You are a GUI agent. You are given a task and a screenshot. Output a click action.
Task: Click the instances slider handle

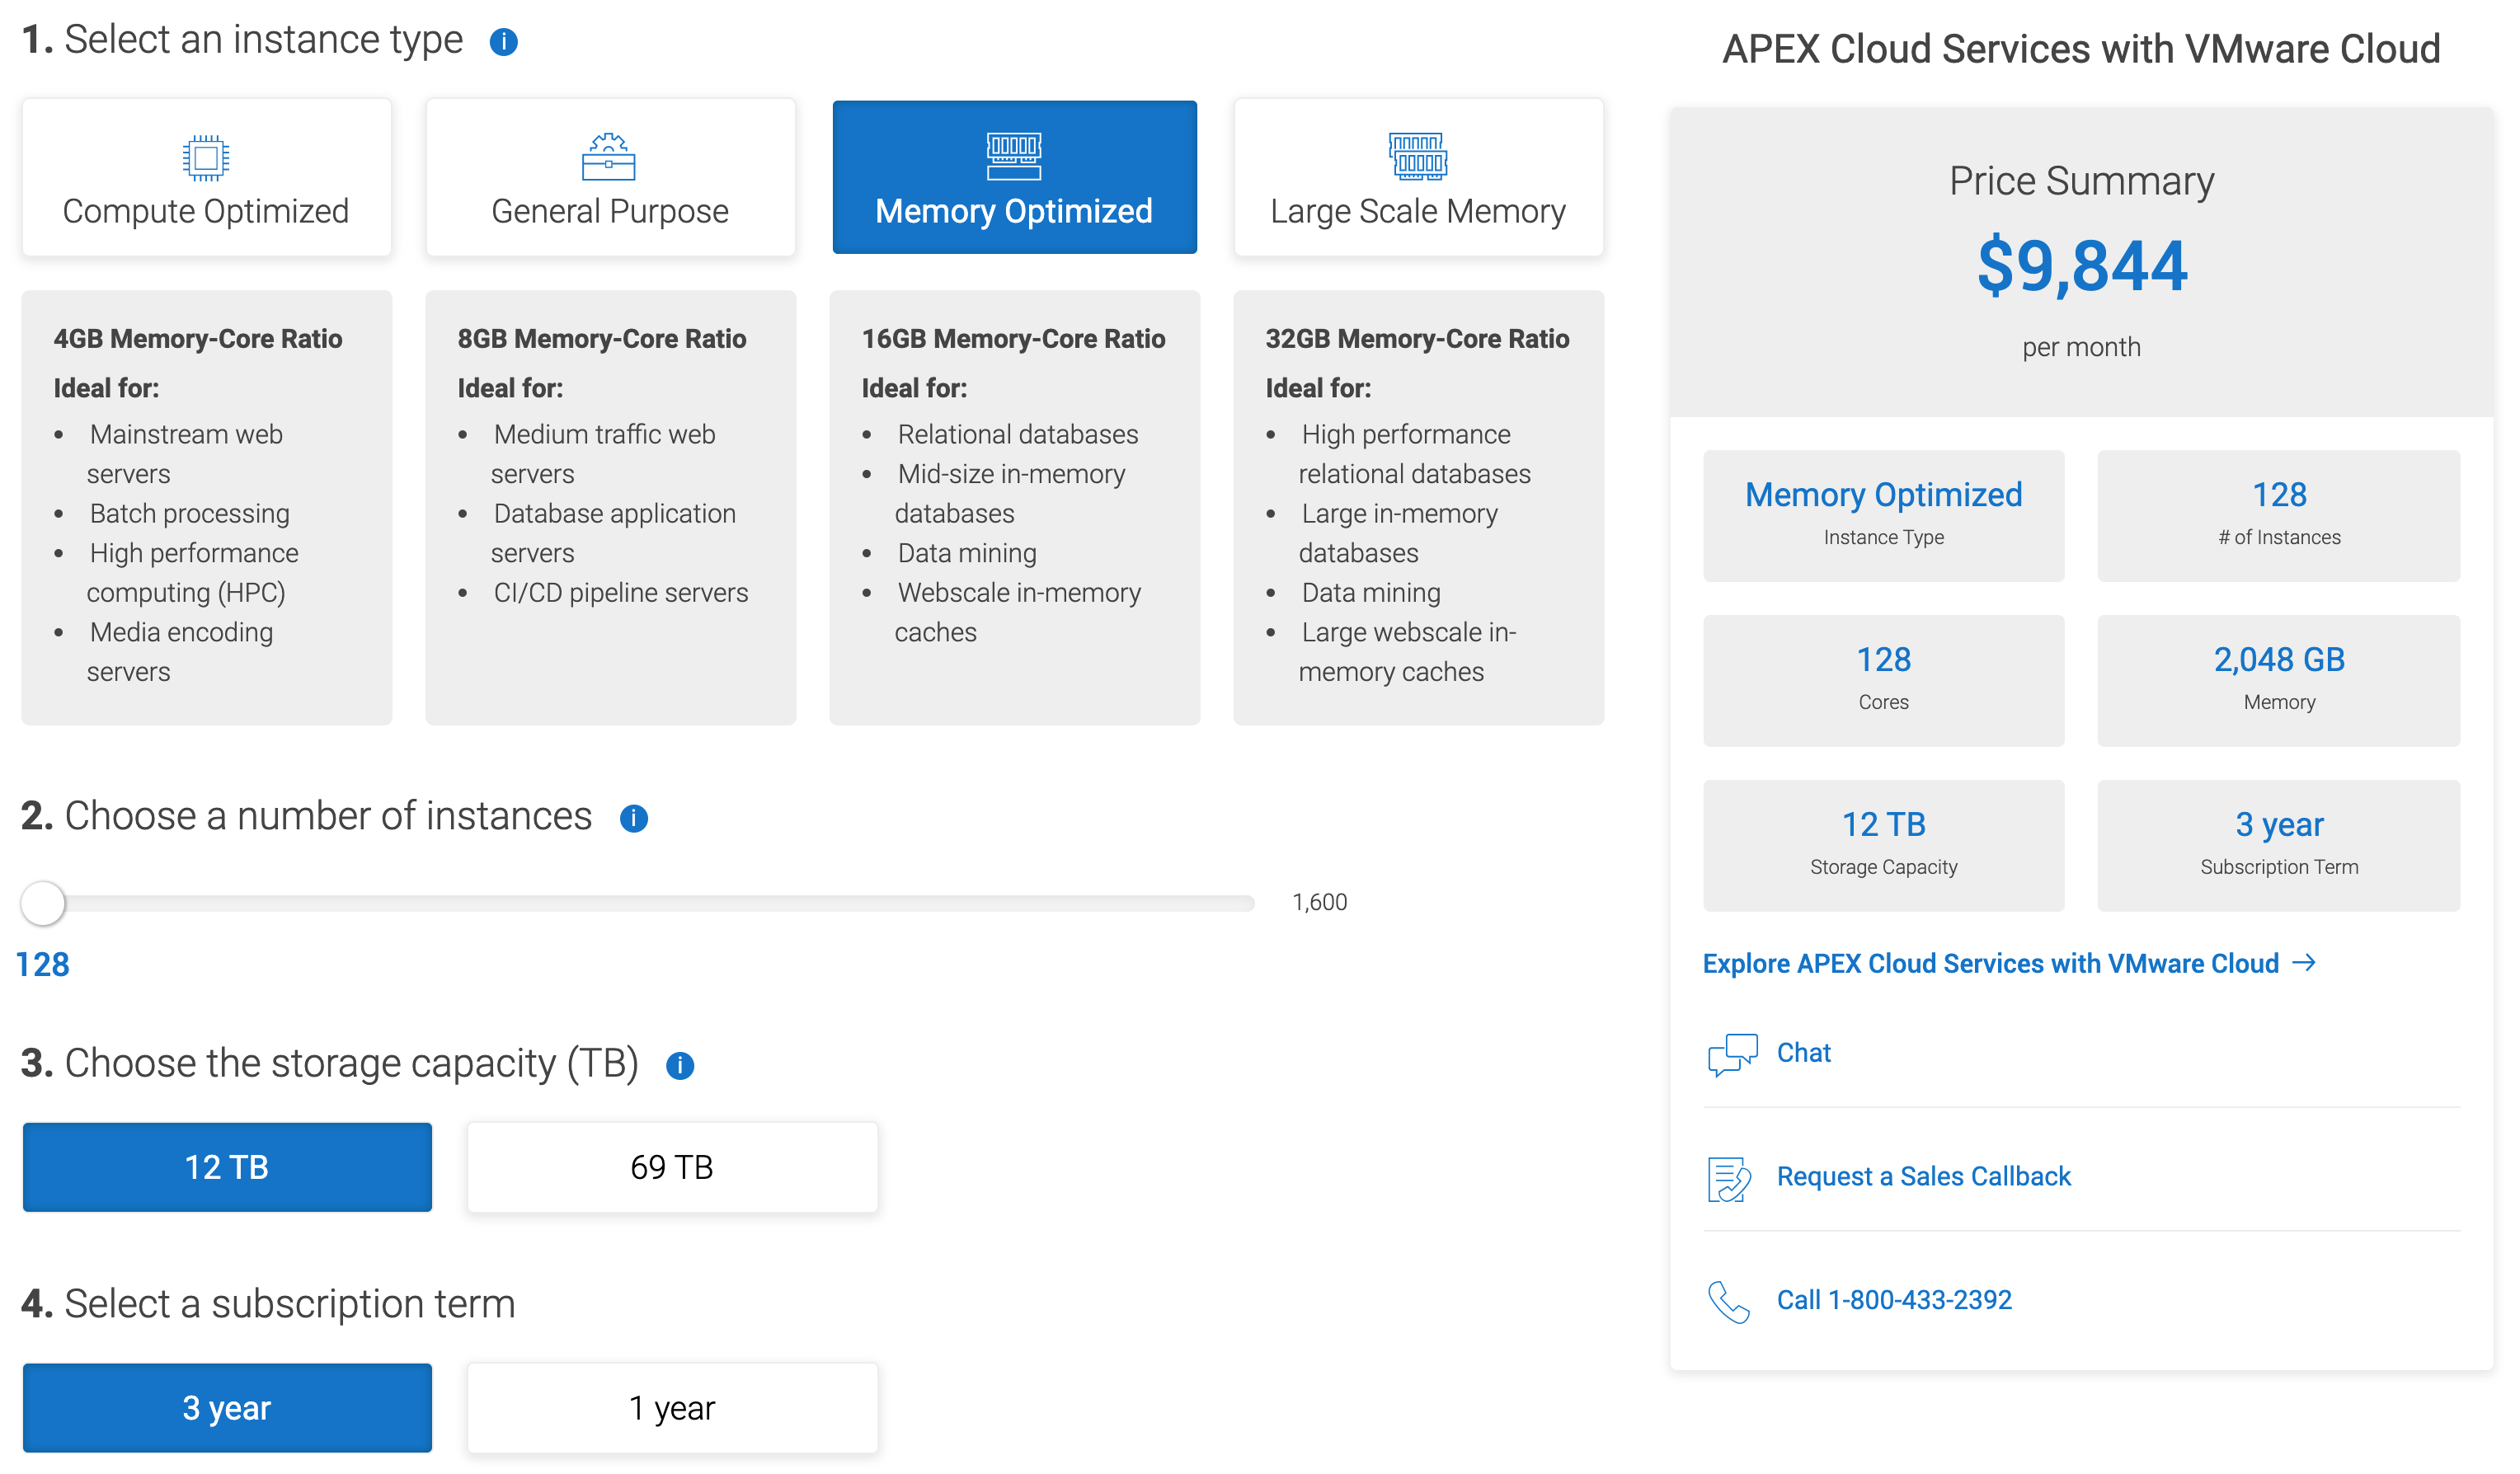click(43, 903)
